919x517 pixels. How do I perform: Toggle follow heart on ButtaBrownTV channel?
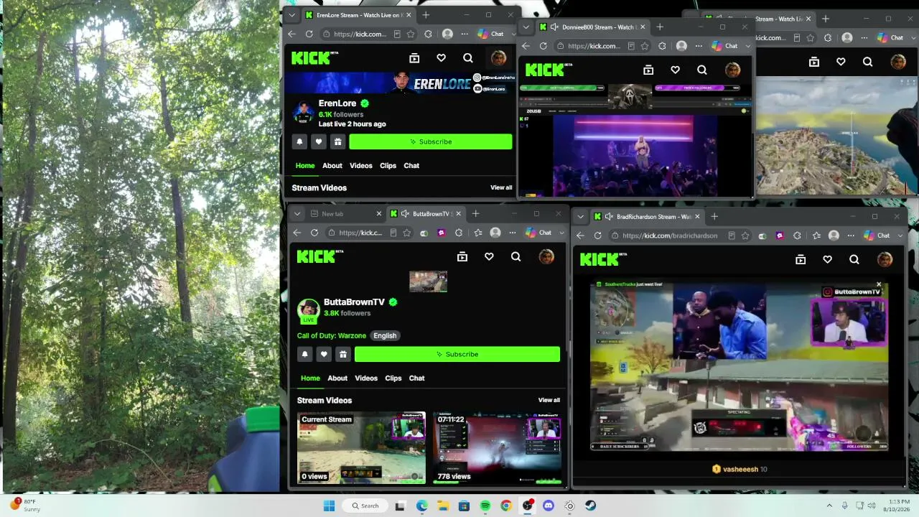click(324, 354)
